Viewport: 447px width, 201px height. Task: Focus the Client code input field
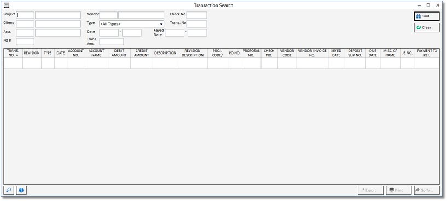tap(25, 24)
